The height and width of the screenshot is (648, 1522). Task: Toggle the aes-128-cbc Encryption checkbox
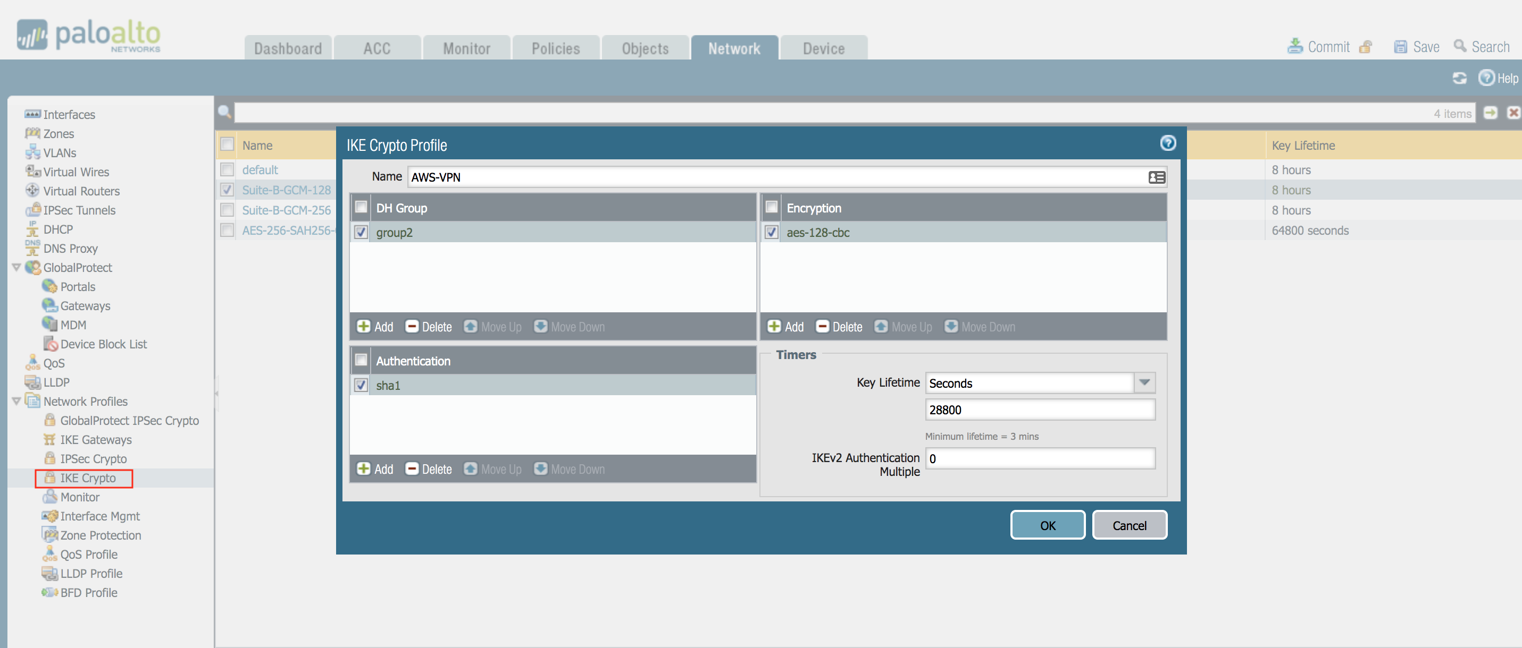click(772, 232)
